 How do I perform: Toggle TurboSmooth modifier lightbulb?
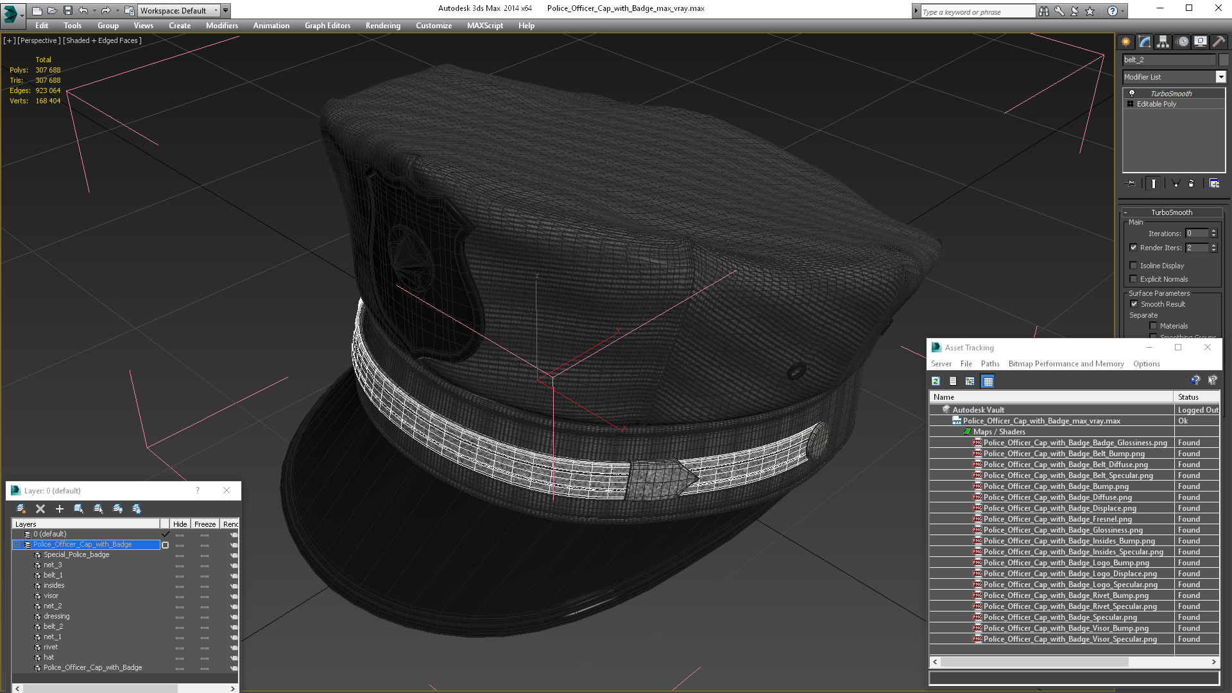tap(1132, 94)
